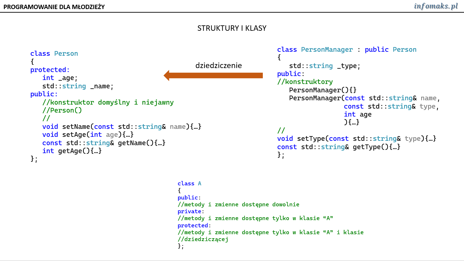Click the 'protected:' line in class A

[194, 226]
